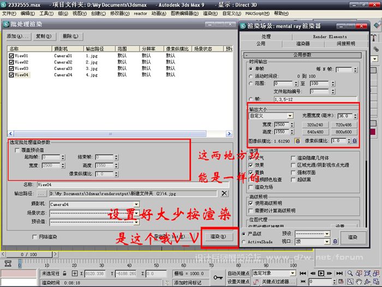This screenshot has height=287, width=382.
Task: Toggle the 效果 checkbox
Action: pyautogui.click(x=250, y=165)
